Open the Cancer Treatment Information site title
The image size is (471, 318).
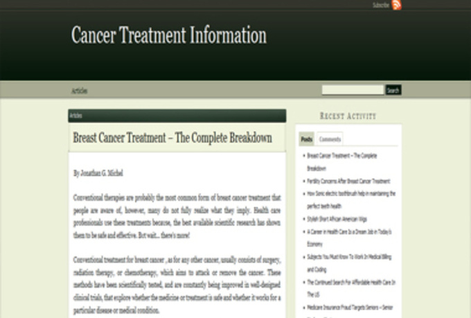[169, 35]
